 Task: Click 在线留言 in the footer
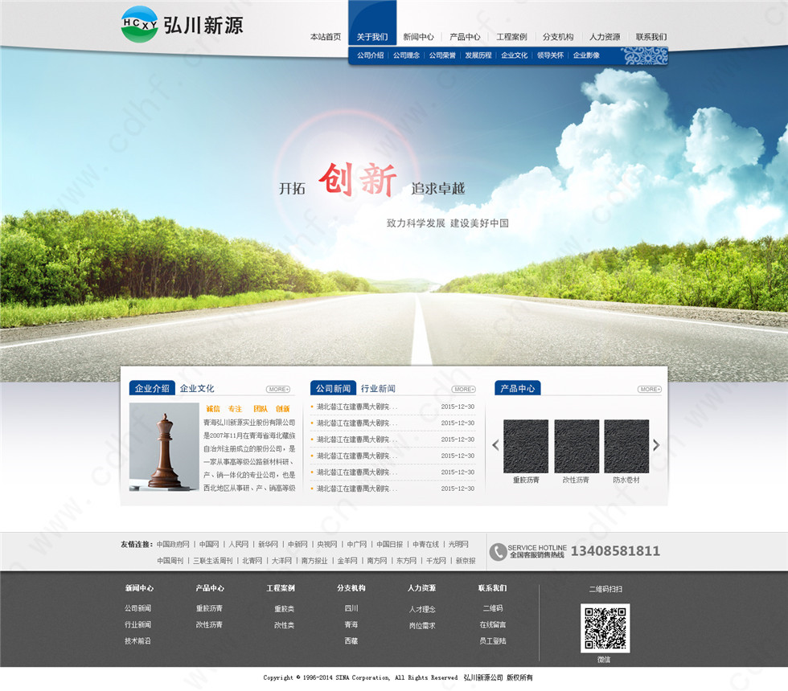[492, 624]
